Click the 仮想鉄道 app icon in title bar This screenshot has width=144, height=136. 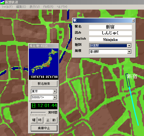coord(3,2)
